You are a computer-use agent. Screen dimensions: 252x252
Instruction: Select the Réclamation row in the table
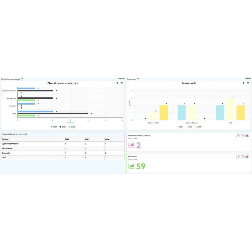tap(62, 148)
